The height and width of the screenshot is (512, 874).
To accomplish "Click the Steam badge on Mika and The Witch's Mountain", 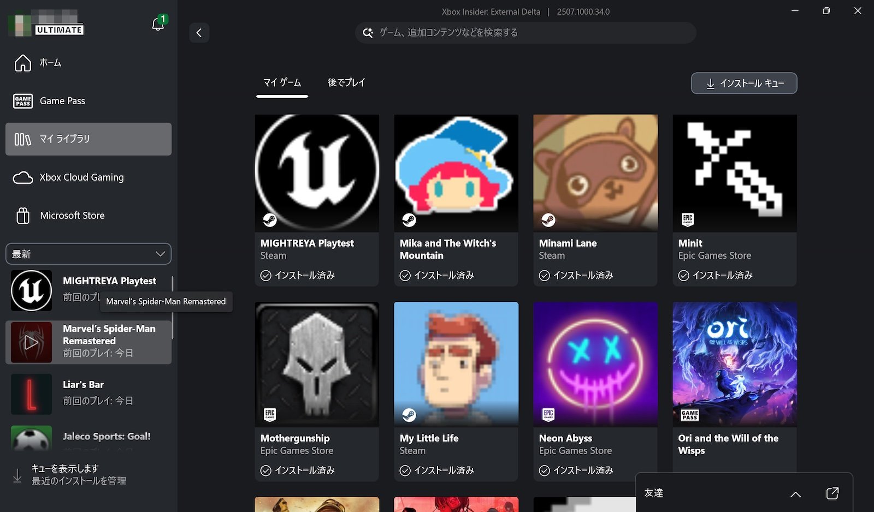I will coord(409,220).
